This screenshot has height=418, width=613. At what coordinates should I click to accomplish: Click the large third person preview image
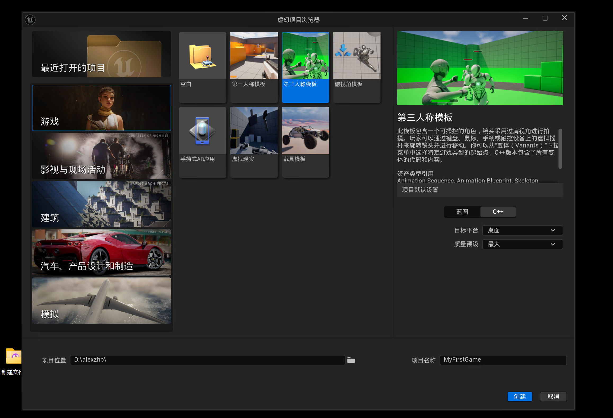pyautogui.click(x=480, y=68)
